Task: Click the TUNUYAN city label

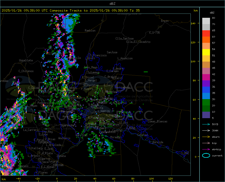Action: [x=58, y=165]
